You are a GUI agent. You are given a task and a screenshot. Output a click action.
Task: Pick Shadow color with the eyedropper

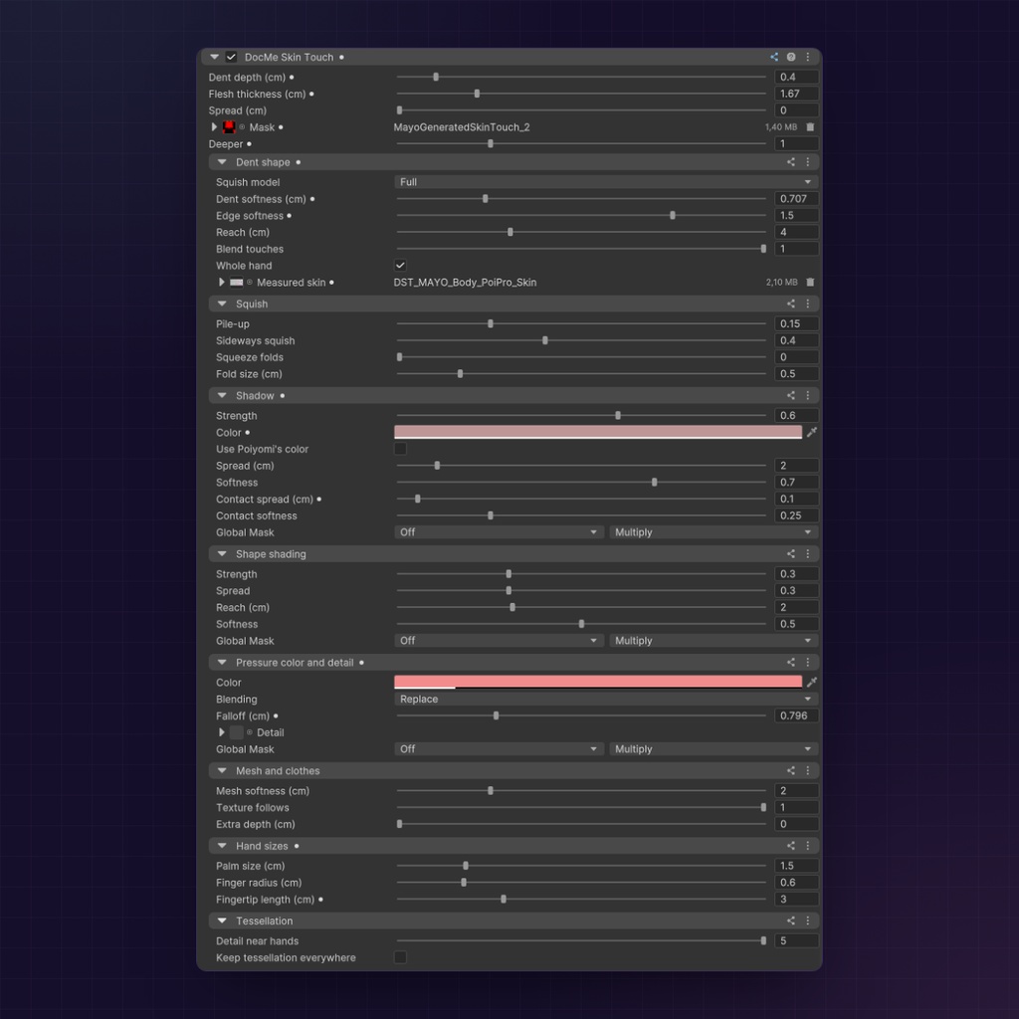[812, 432]
